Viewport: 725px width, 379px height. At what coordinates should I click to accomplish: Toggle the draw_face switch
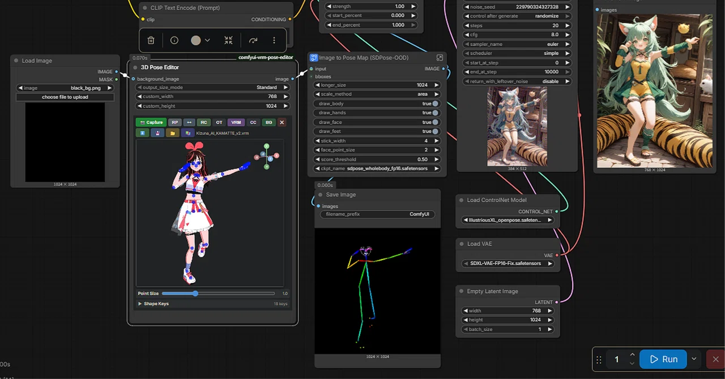tap(436, 122)
